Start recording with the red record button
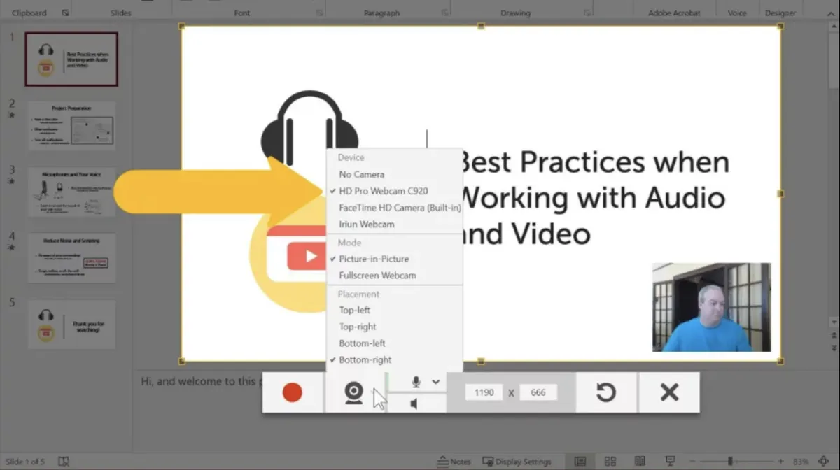 point(292,393)
